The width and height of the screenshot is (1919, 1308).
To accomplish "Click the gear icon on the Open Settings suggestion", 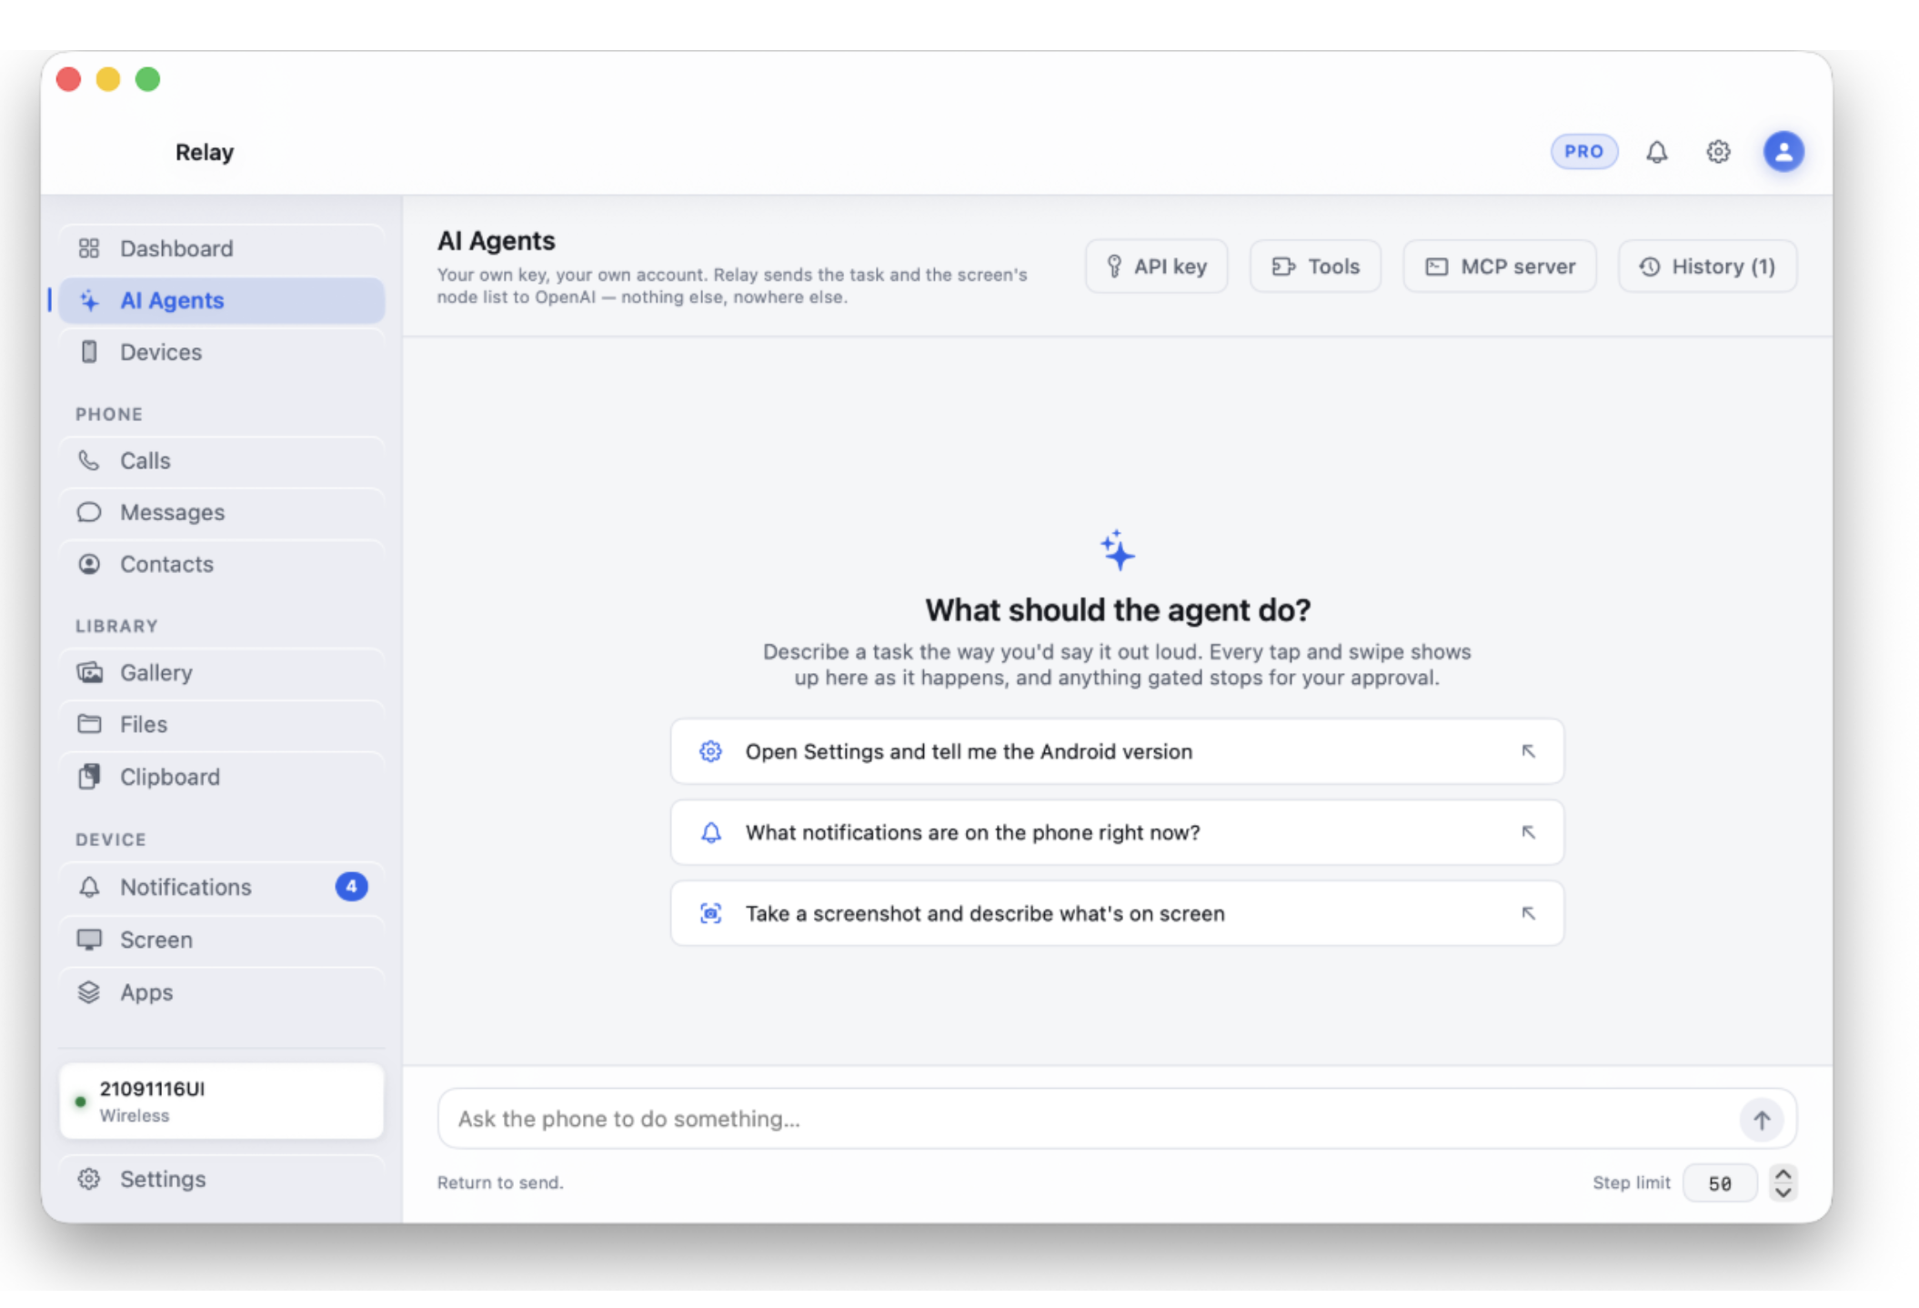I will coord(710,751).
